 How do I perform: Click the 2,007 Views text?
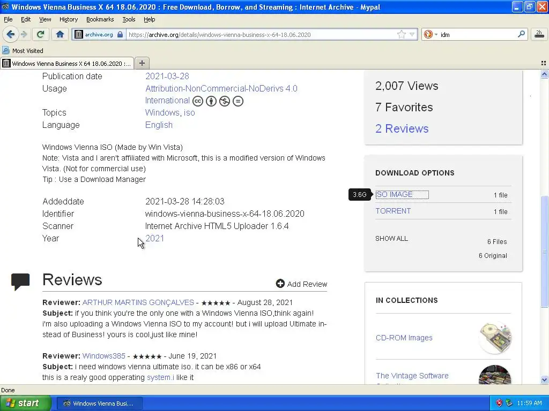(406, 86)
